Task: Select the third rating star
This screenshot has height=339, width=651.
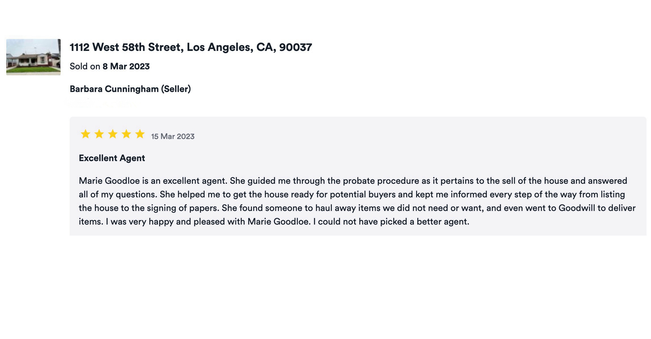Action: click(x=113, y=134)
